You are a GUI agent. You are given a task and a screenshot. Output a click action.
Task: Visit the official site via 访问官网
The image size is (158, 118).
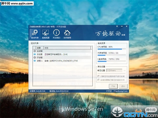coord(67,34)
